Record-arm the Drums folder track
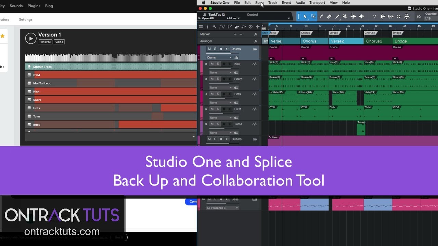The height and width of the screenshot is (246, 438). click(221, 49)
